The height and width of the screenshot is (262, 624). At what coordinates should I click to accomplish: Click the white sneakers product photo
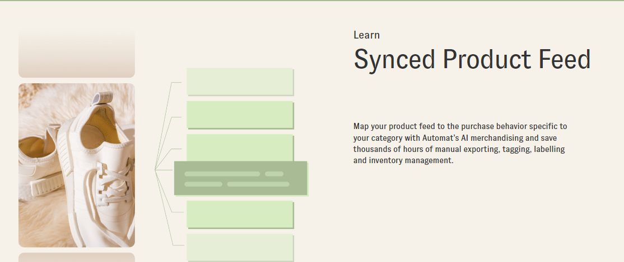(x=77, y=165)
